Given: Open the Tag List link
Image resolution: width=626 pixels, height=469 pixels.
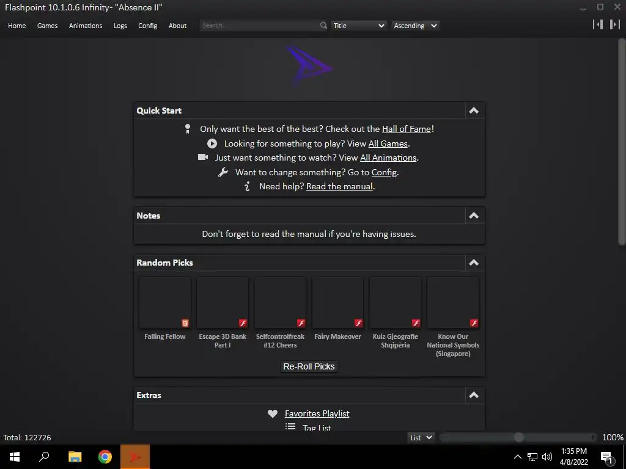Looking at the screenshot, I should (317, 427).
